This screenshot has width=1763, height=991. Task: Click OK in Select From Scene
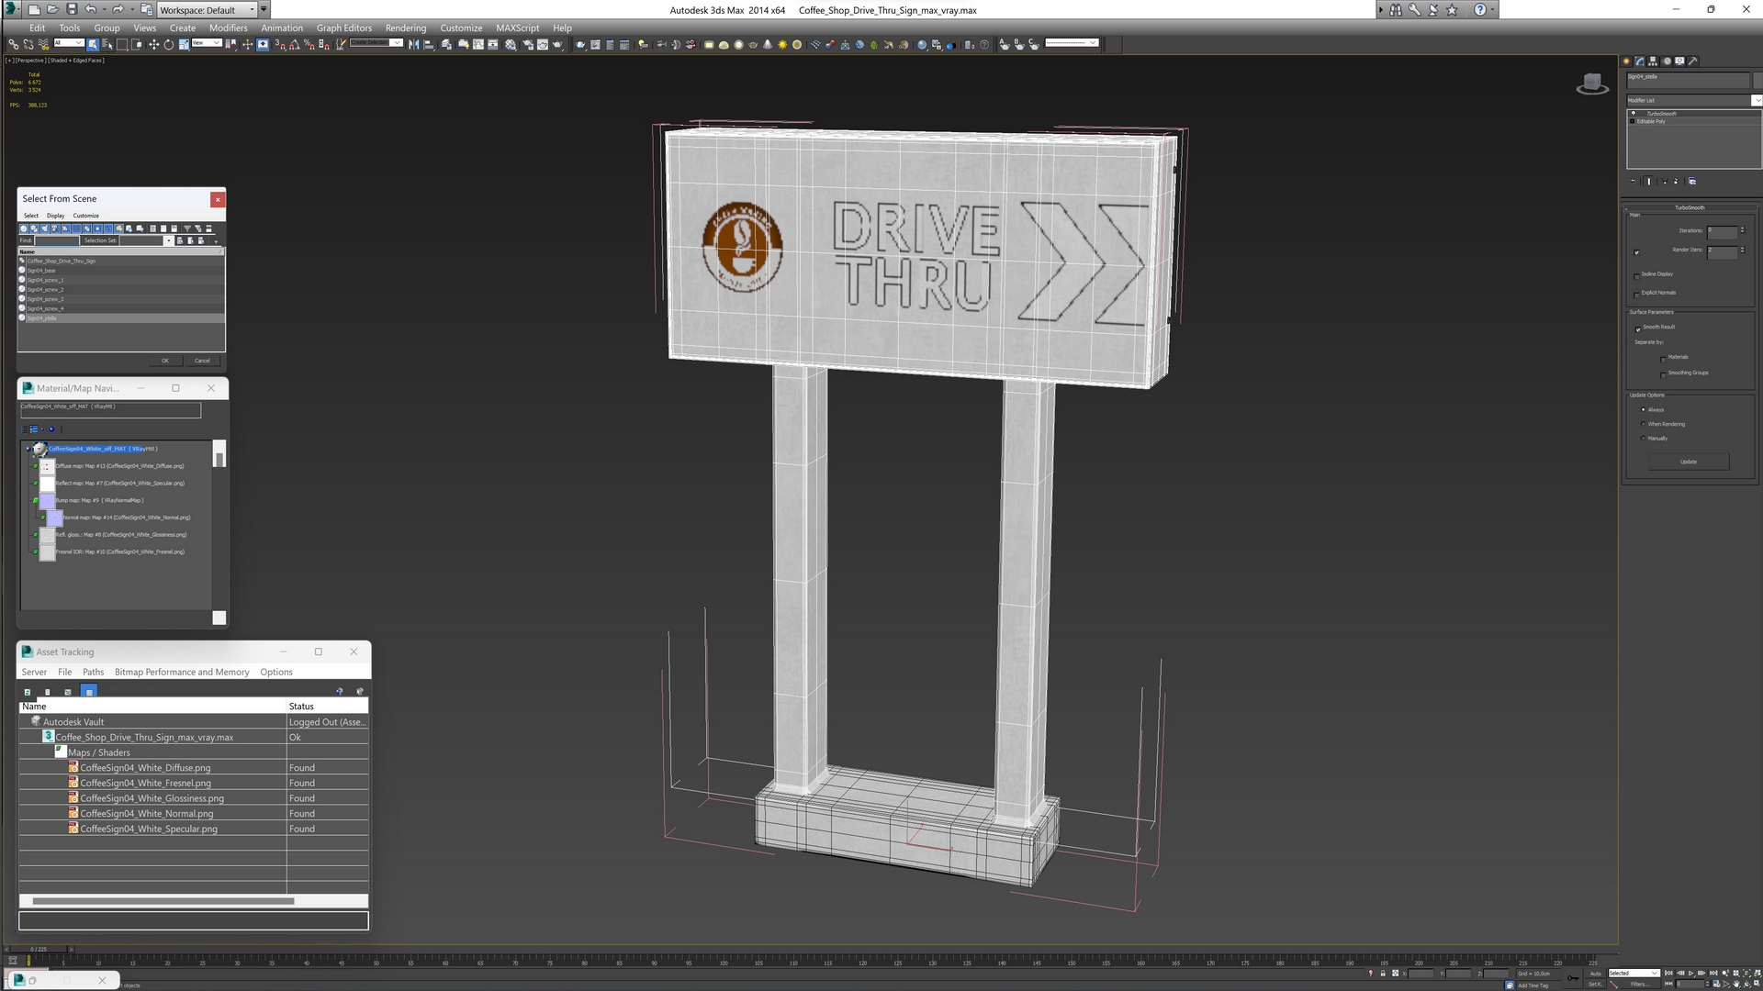tap(165, 361)
